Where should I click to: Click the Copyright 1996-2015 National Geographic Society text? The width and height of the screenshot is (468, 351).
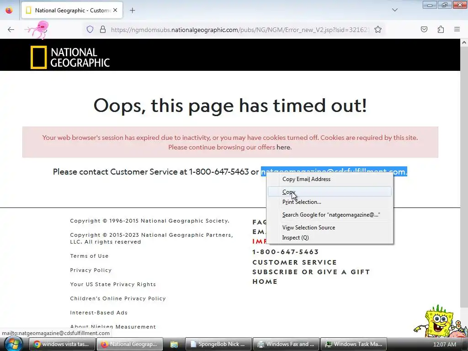coord(149,221)
